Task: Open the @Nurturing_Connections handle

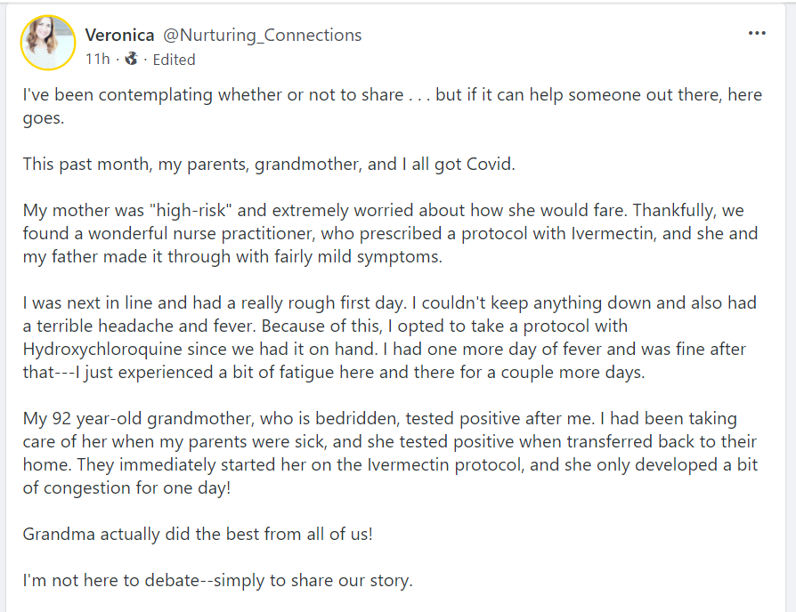Action: [263, 35]
